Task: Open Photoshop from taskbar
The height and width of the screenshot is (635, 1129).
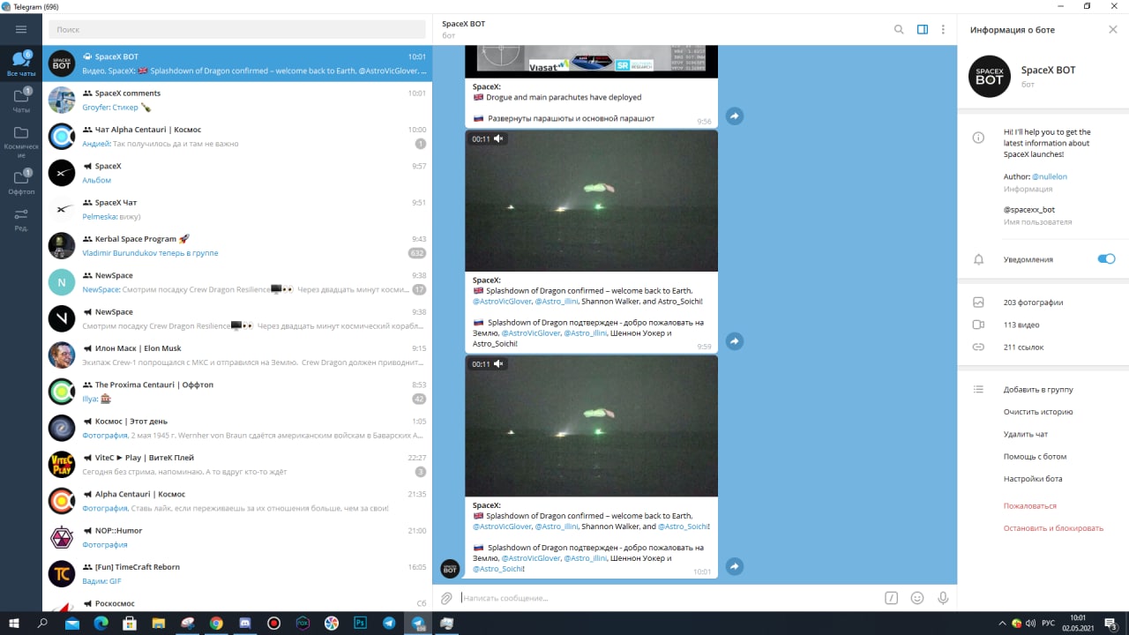Action: coord(360,623)
